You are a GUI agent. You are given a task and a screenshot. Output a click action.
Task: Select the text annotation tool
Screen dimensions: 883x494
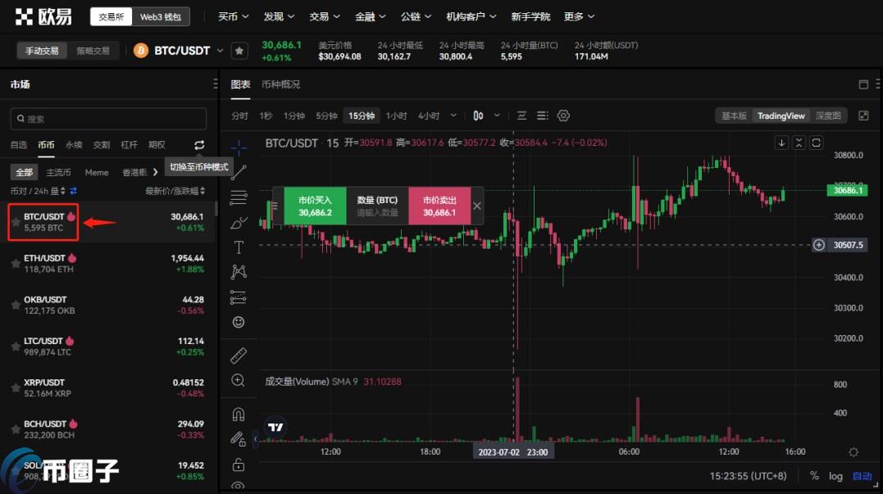(239, 247)
